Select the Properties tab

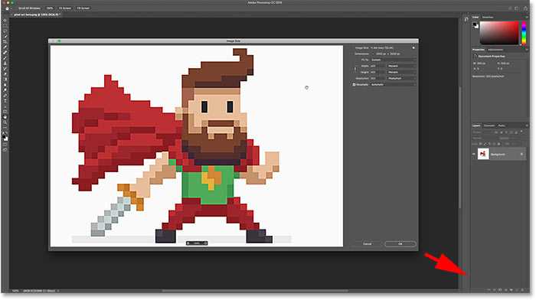(479, 50)
